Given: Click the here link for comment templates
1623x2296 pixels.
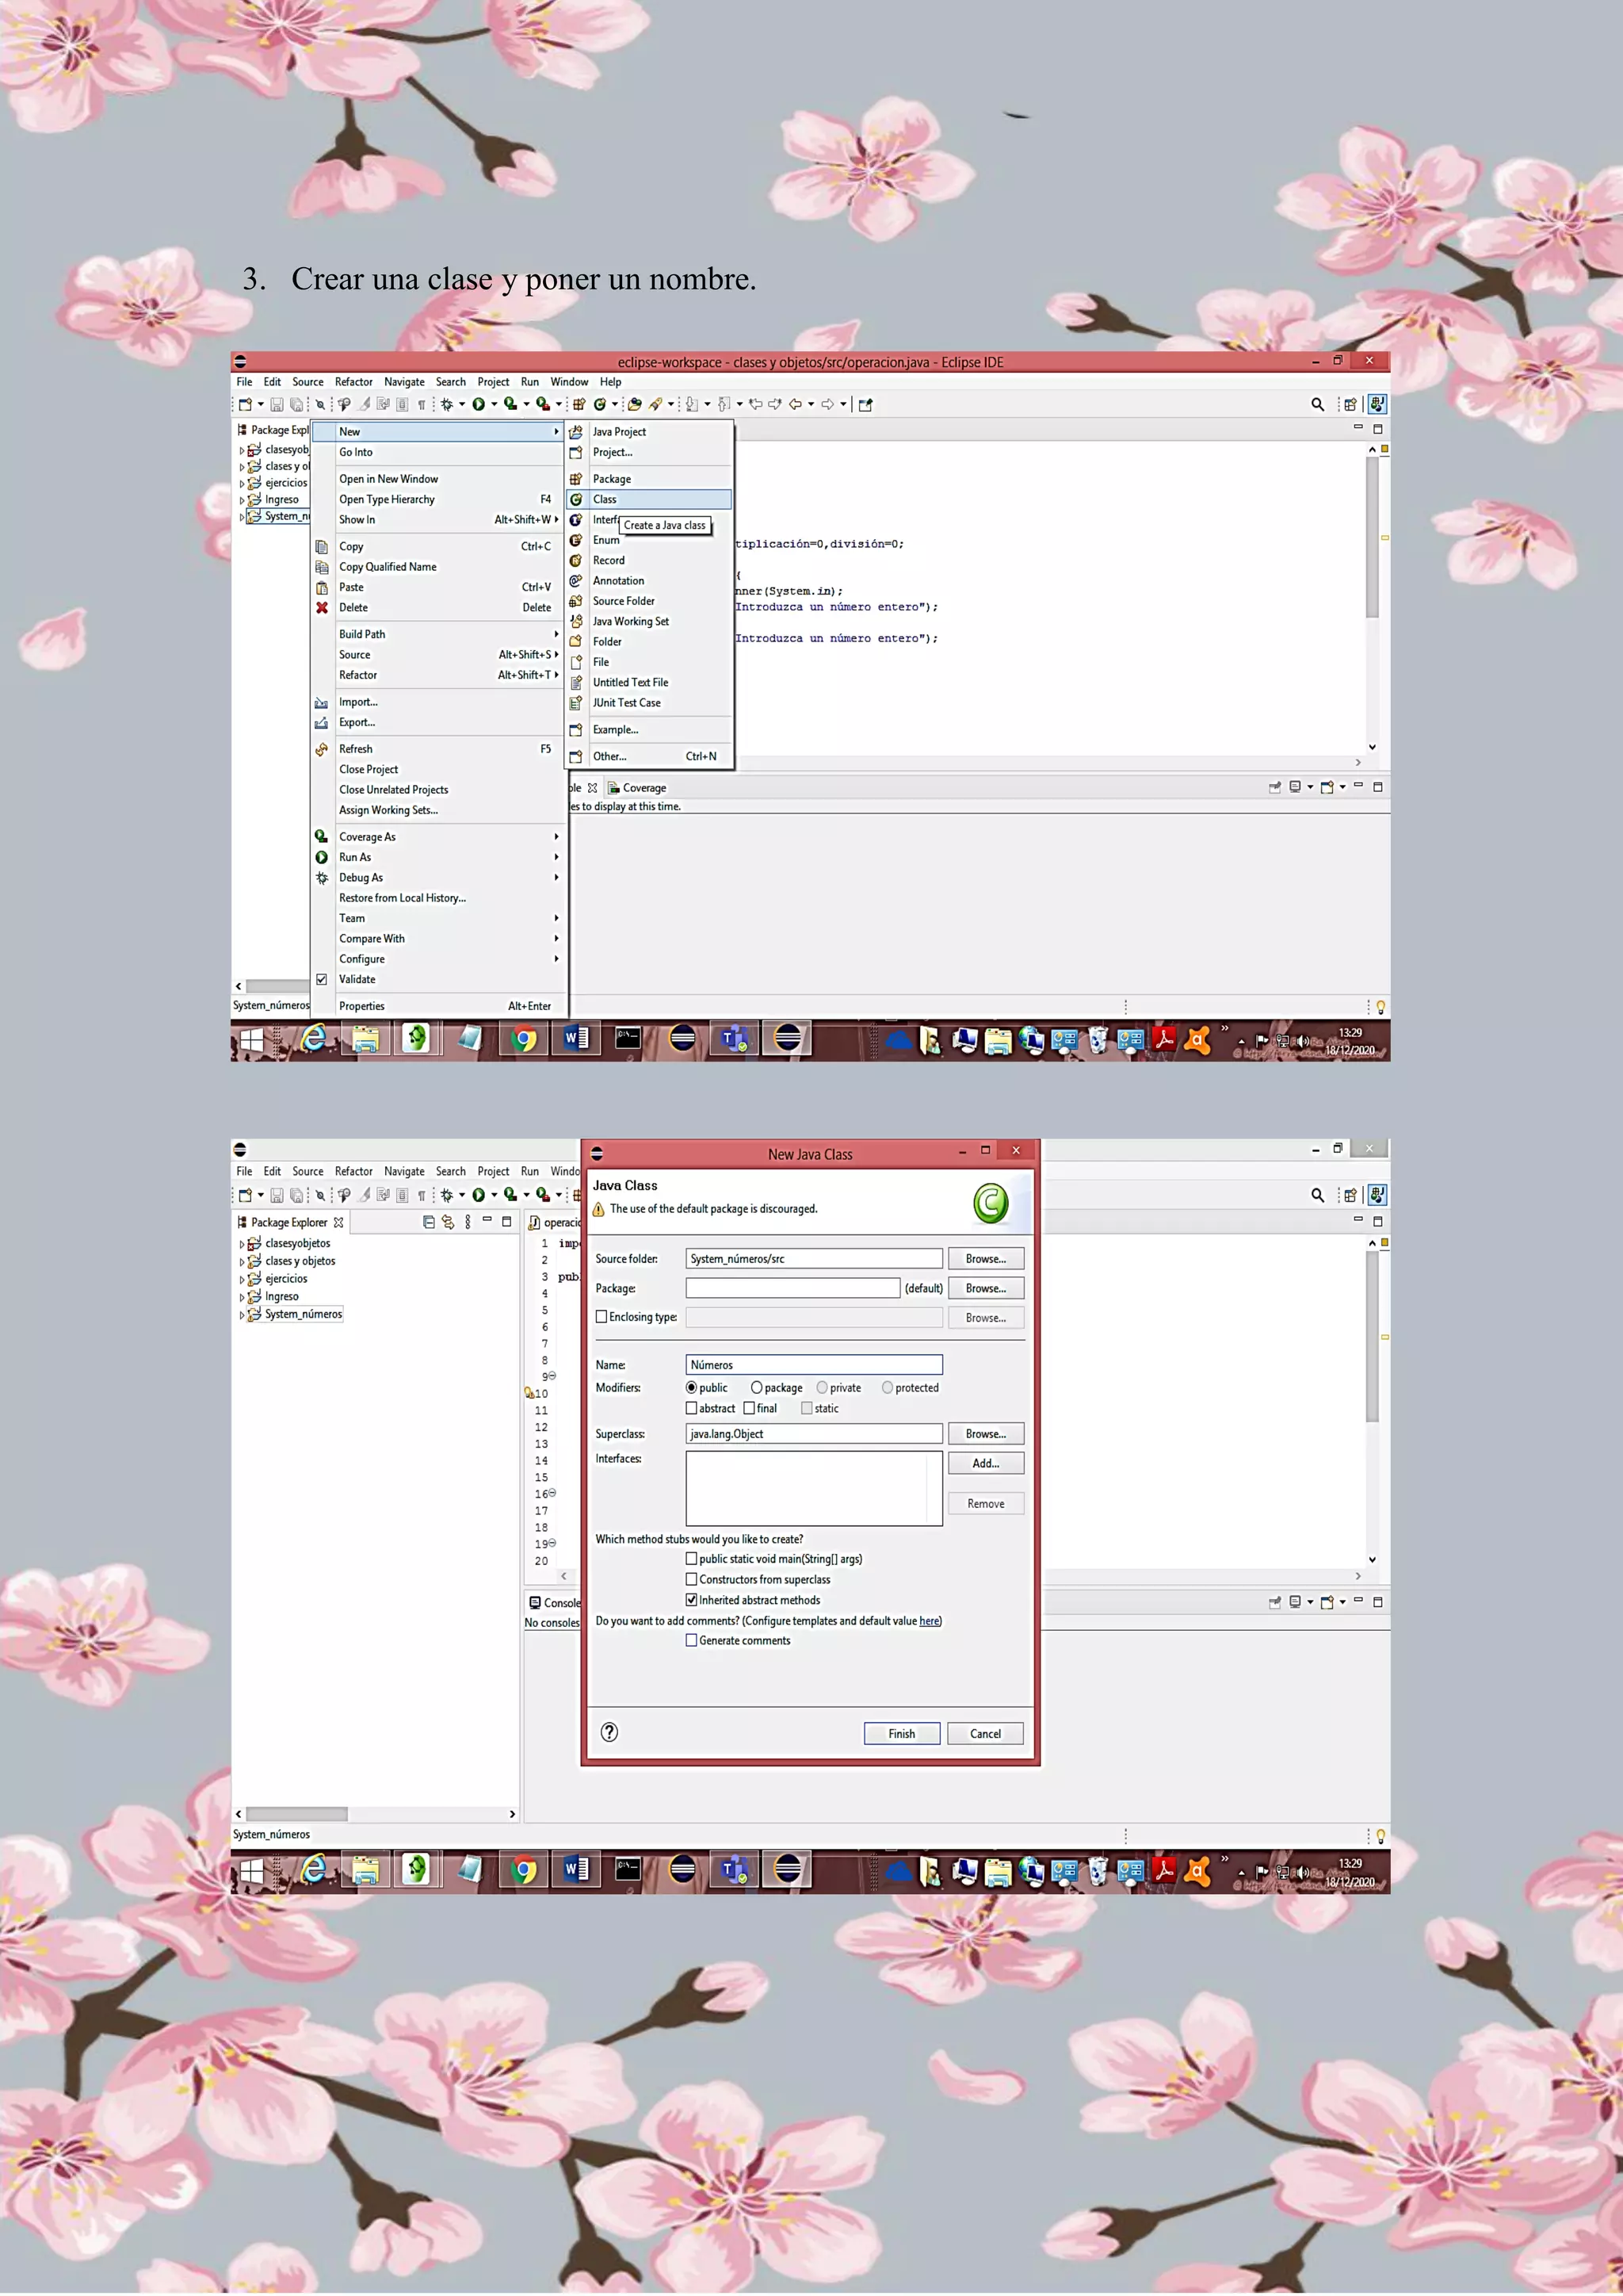Looking at the screenshot, I should click(x=929, y=1622).
